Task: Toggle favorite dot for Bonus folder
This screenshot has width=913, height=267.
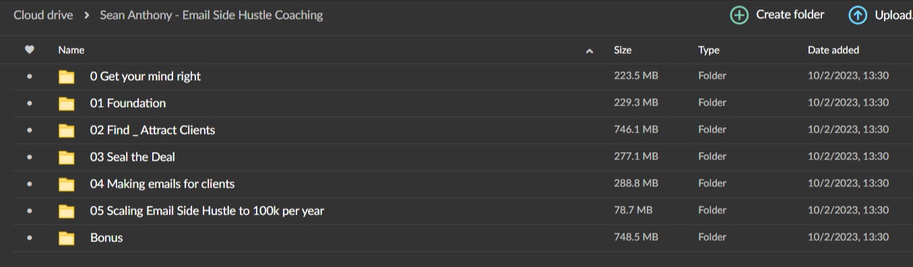Action: click(x=29, y=238)
